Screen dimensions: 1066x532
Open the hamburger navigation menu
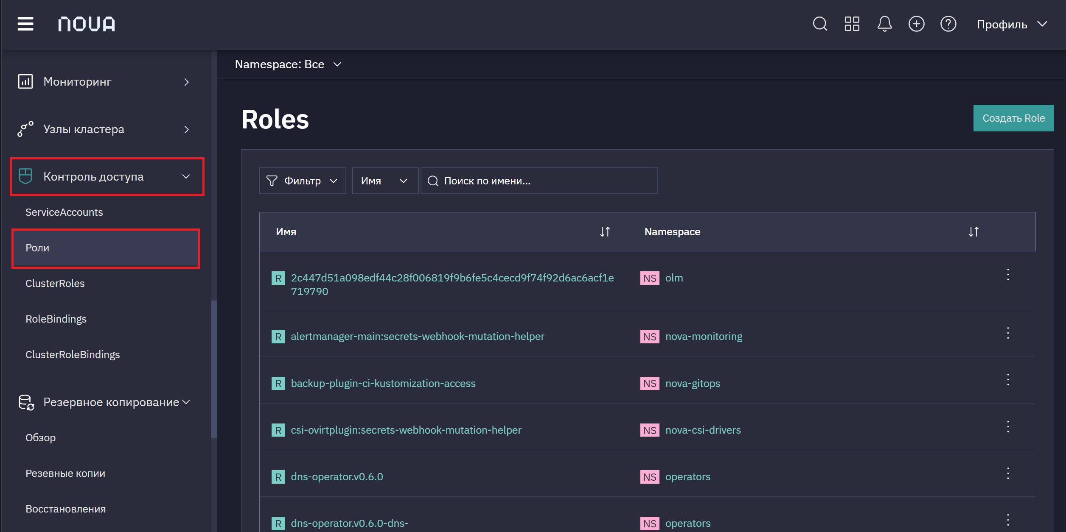(x=25, y=24)
